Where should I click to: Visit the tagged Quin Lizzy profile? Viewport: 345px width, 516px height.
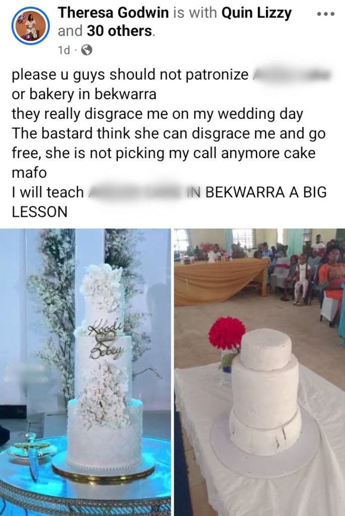pos(256,14)
